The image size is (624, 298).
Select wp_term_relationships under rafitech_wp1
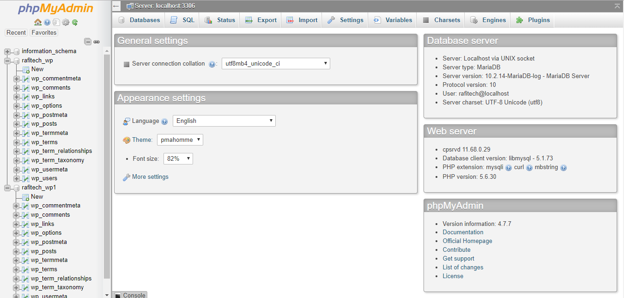(x=61, y=279)
